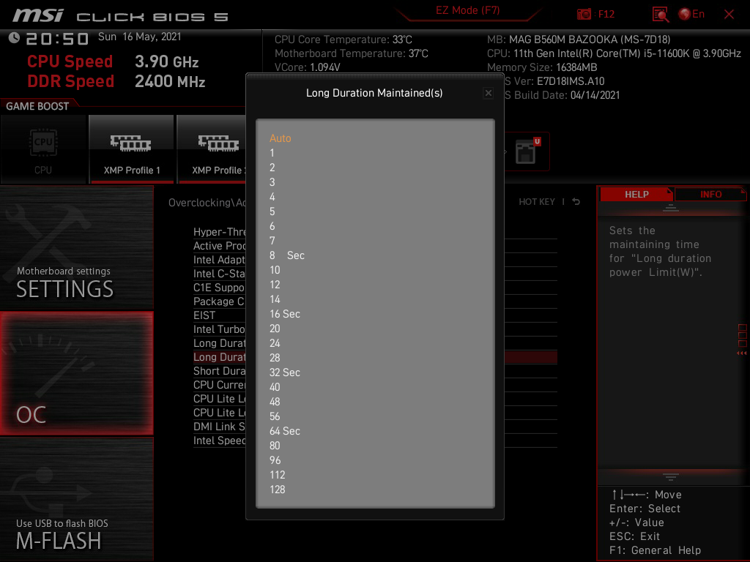Viewport: 750px width, 562px height.
Task: Change language via the globe En icon
Action: click(x=691, y=14)
